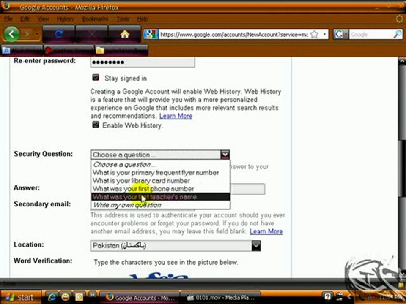Click the system tray icon beside help icon
Image resolution: width=406 pixels, height=304 pixels.
point(340,296)
